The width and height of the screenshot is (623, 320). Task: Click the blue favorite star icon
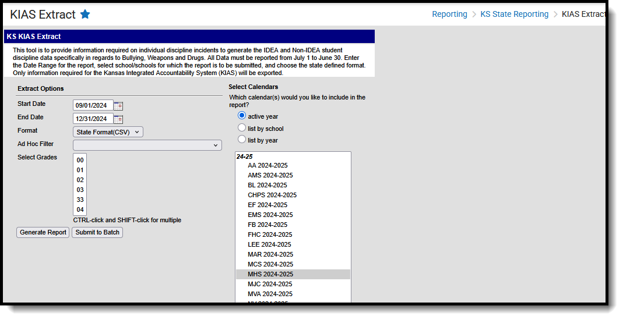click(x=85, y=15)
